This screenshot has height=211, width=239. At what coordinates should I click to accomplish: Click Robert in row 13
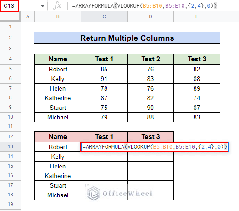tap(58, 147)
